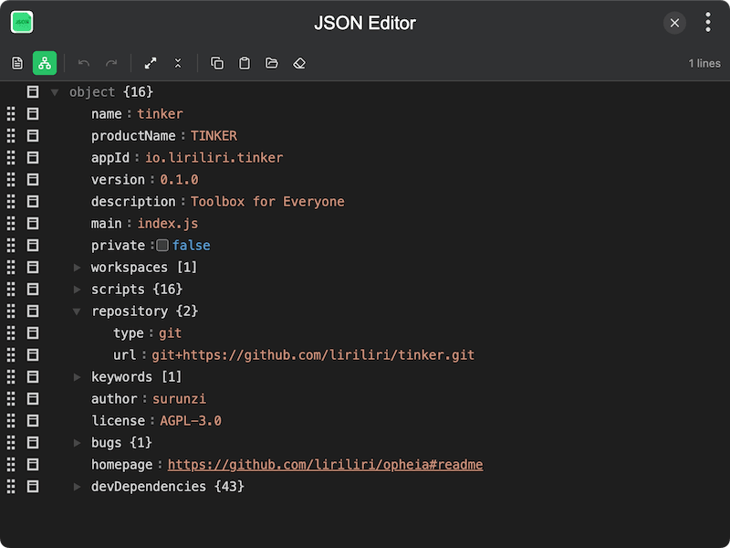
Task: Click the undo arrow icon
Action: click(x=83, y=63)
